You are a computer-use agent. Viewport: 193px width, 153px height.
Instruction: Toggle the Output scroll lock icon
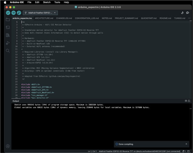pos(189,101)
